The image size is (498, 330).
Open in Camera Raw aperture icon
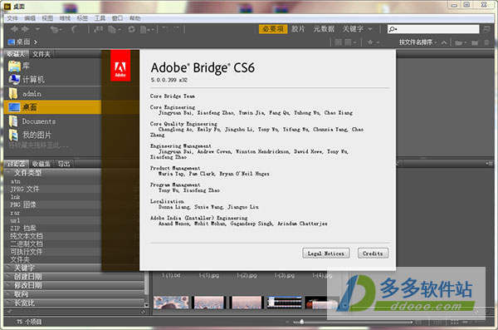click(131, 30)
